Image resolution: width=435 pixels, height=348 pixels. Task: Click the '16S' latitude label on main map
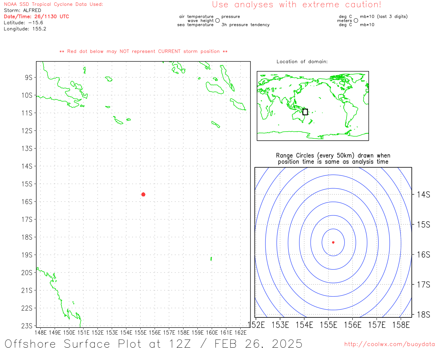click(x=27, y=202)
